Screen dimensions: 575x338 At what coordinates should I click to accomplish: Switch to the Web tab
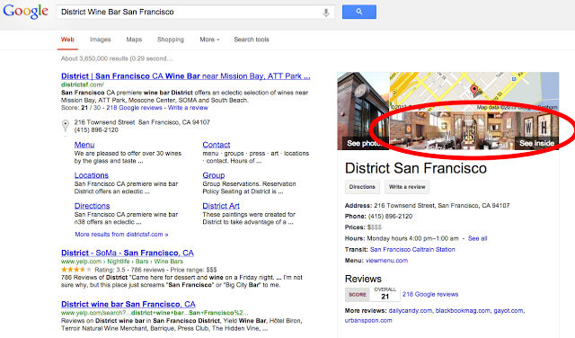[67, 40]
